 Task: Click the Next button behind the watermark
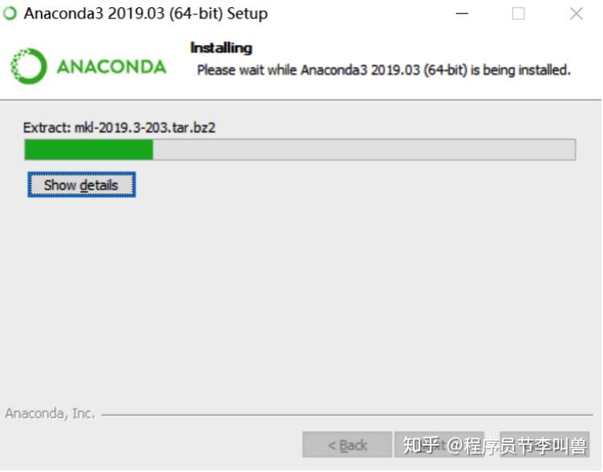(439, 445)
